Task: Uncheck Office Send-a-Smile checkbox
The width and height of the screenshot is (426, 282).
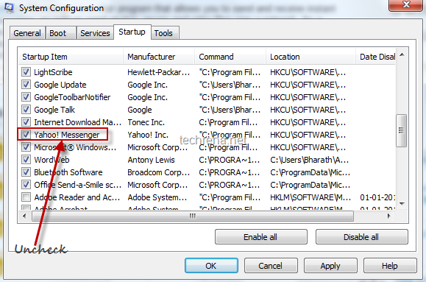Action: click(x=26, y=185)
